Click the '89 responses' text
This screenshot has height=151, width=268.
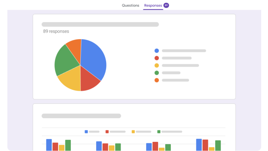tap(56, 31)
